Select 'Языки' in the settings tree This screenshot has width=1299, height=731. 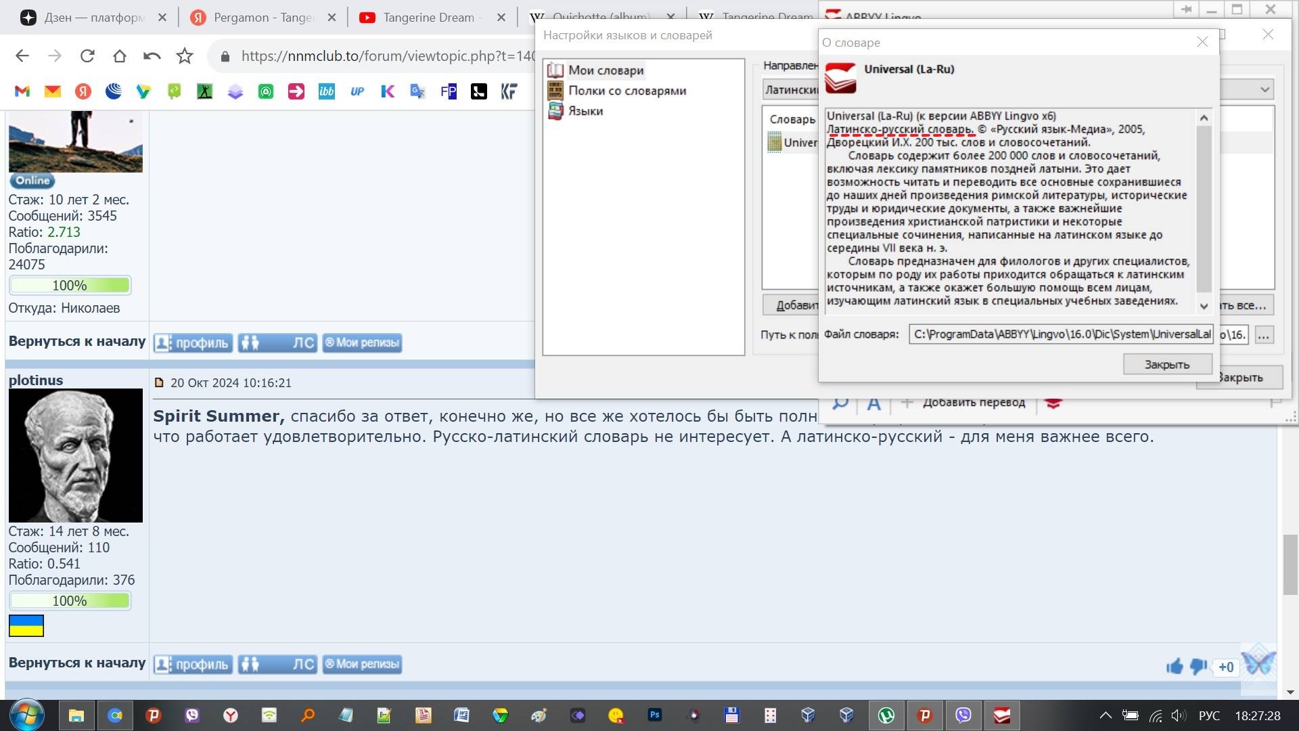coord(585,111)
